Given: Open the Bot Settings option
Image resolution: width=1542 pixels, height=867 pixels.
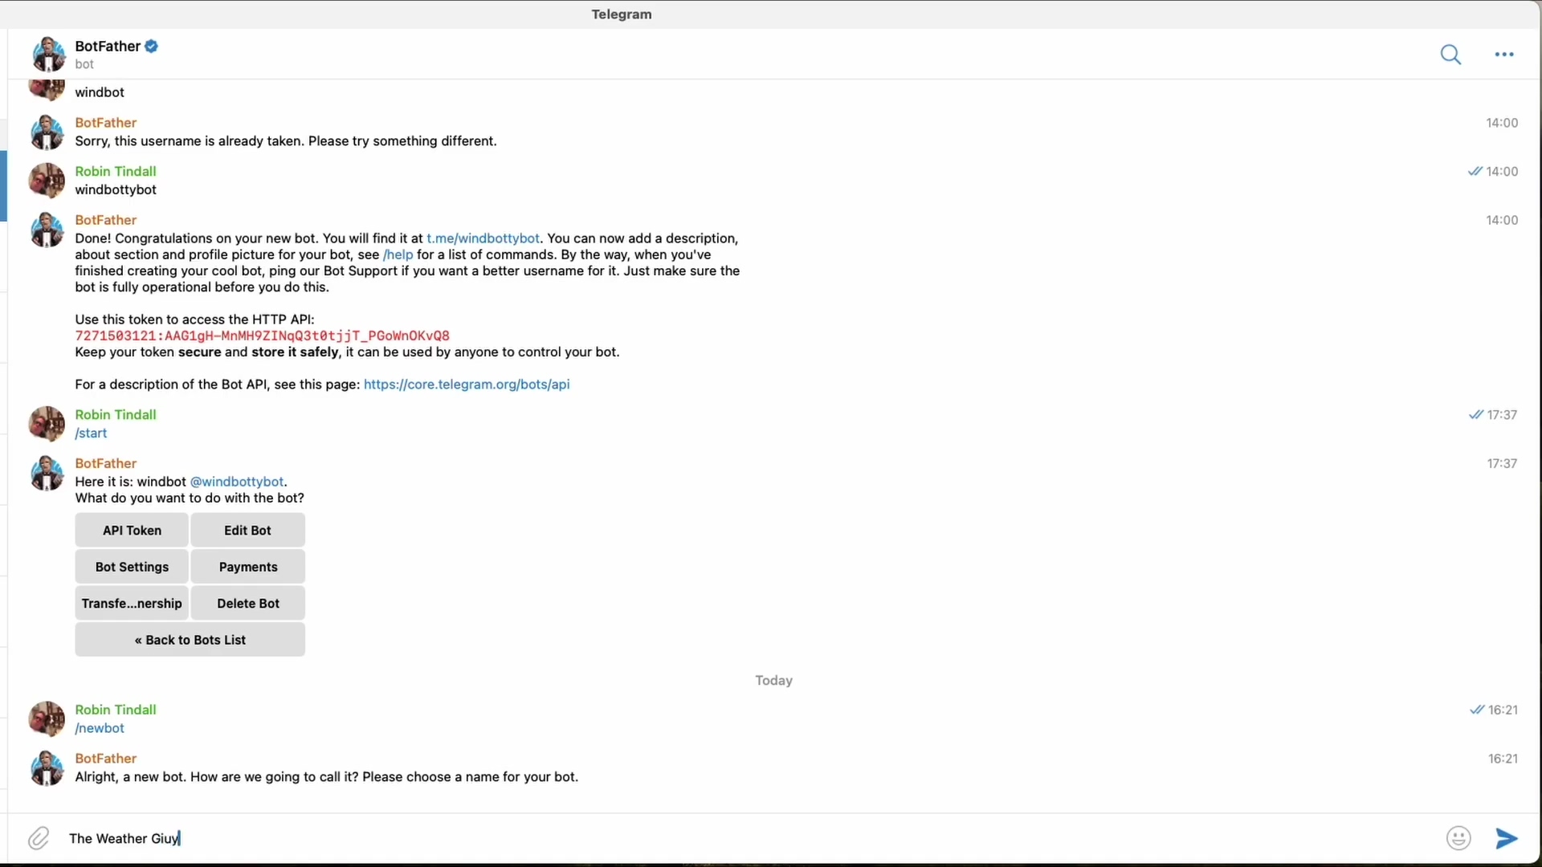Looking at the screenshot, I should point(132,567).
